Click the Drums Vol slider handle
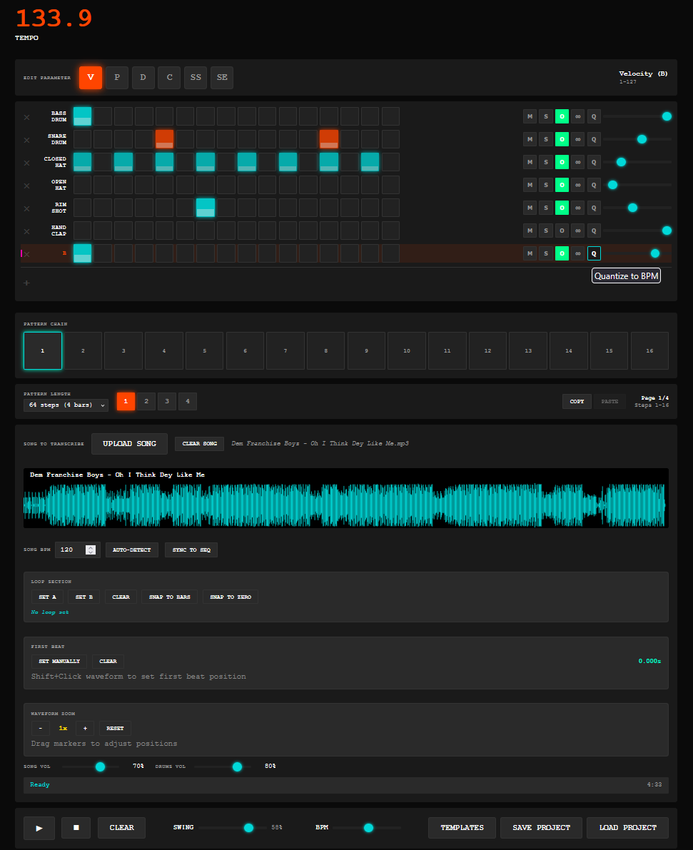The width and height of the screenshot is (693, 850). (237, 766)
